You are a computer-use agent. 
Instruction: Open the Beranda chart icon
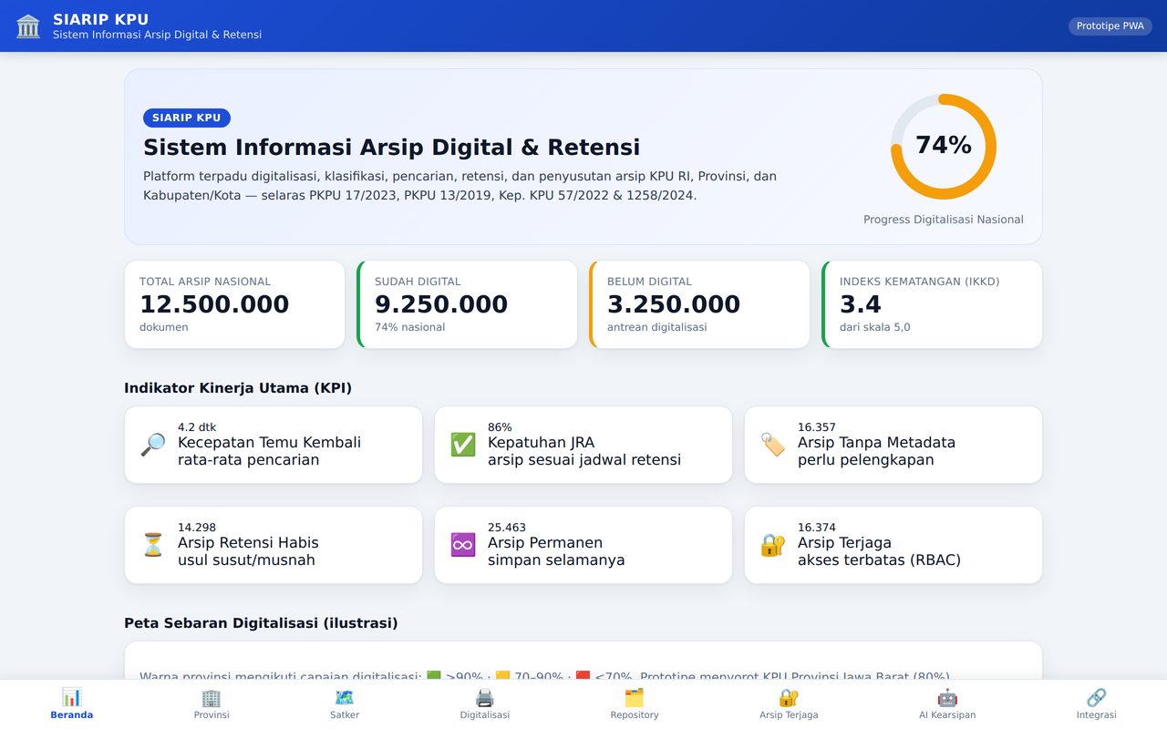[72, 697]
